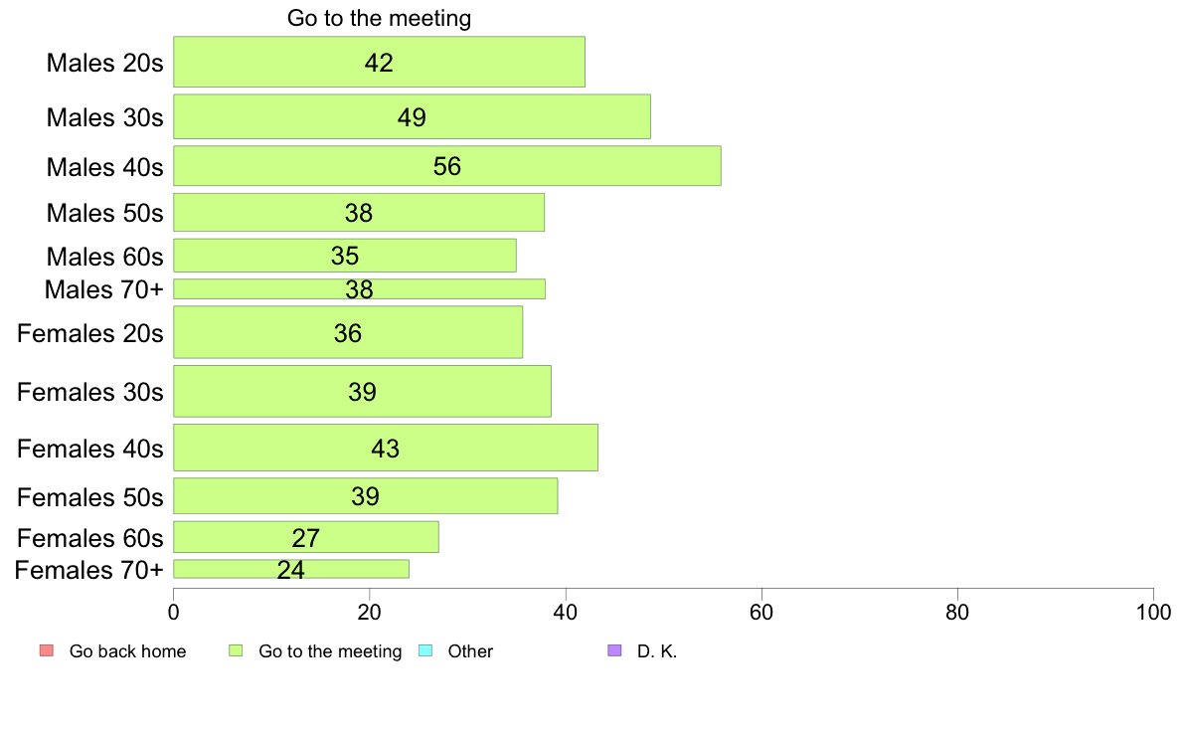Click the cyan Other legend swatch
Image resolution: width=1181 pixels, height=732 pixels.
point(425,650)
